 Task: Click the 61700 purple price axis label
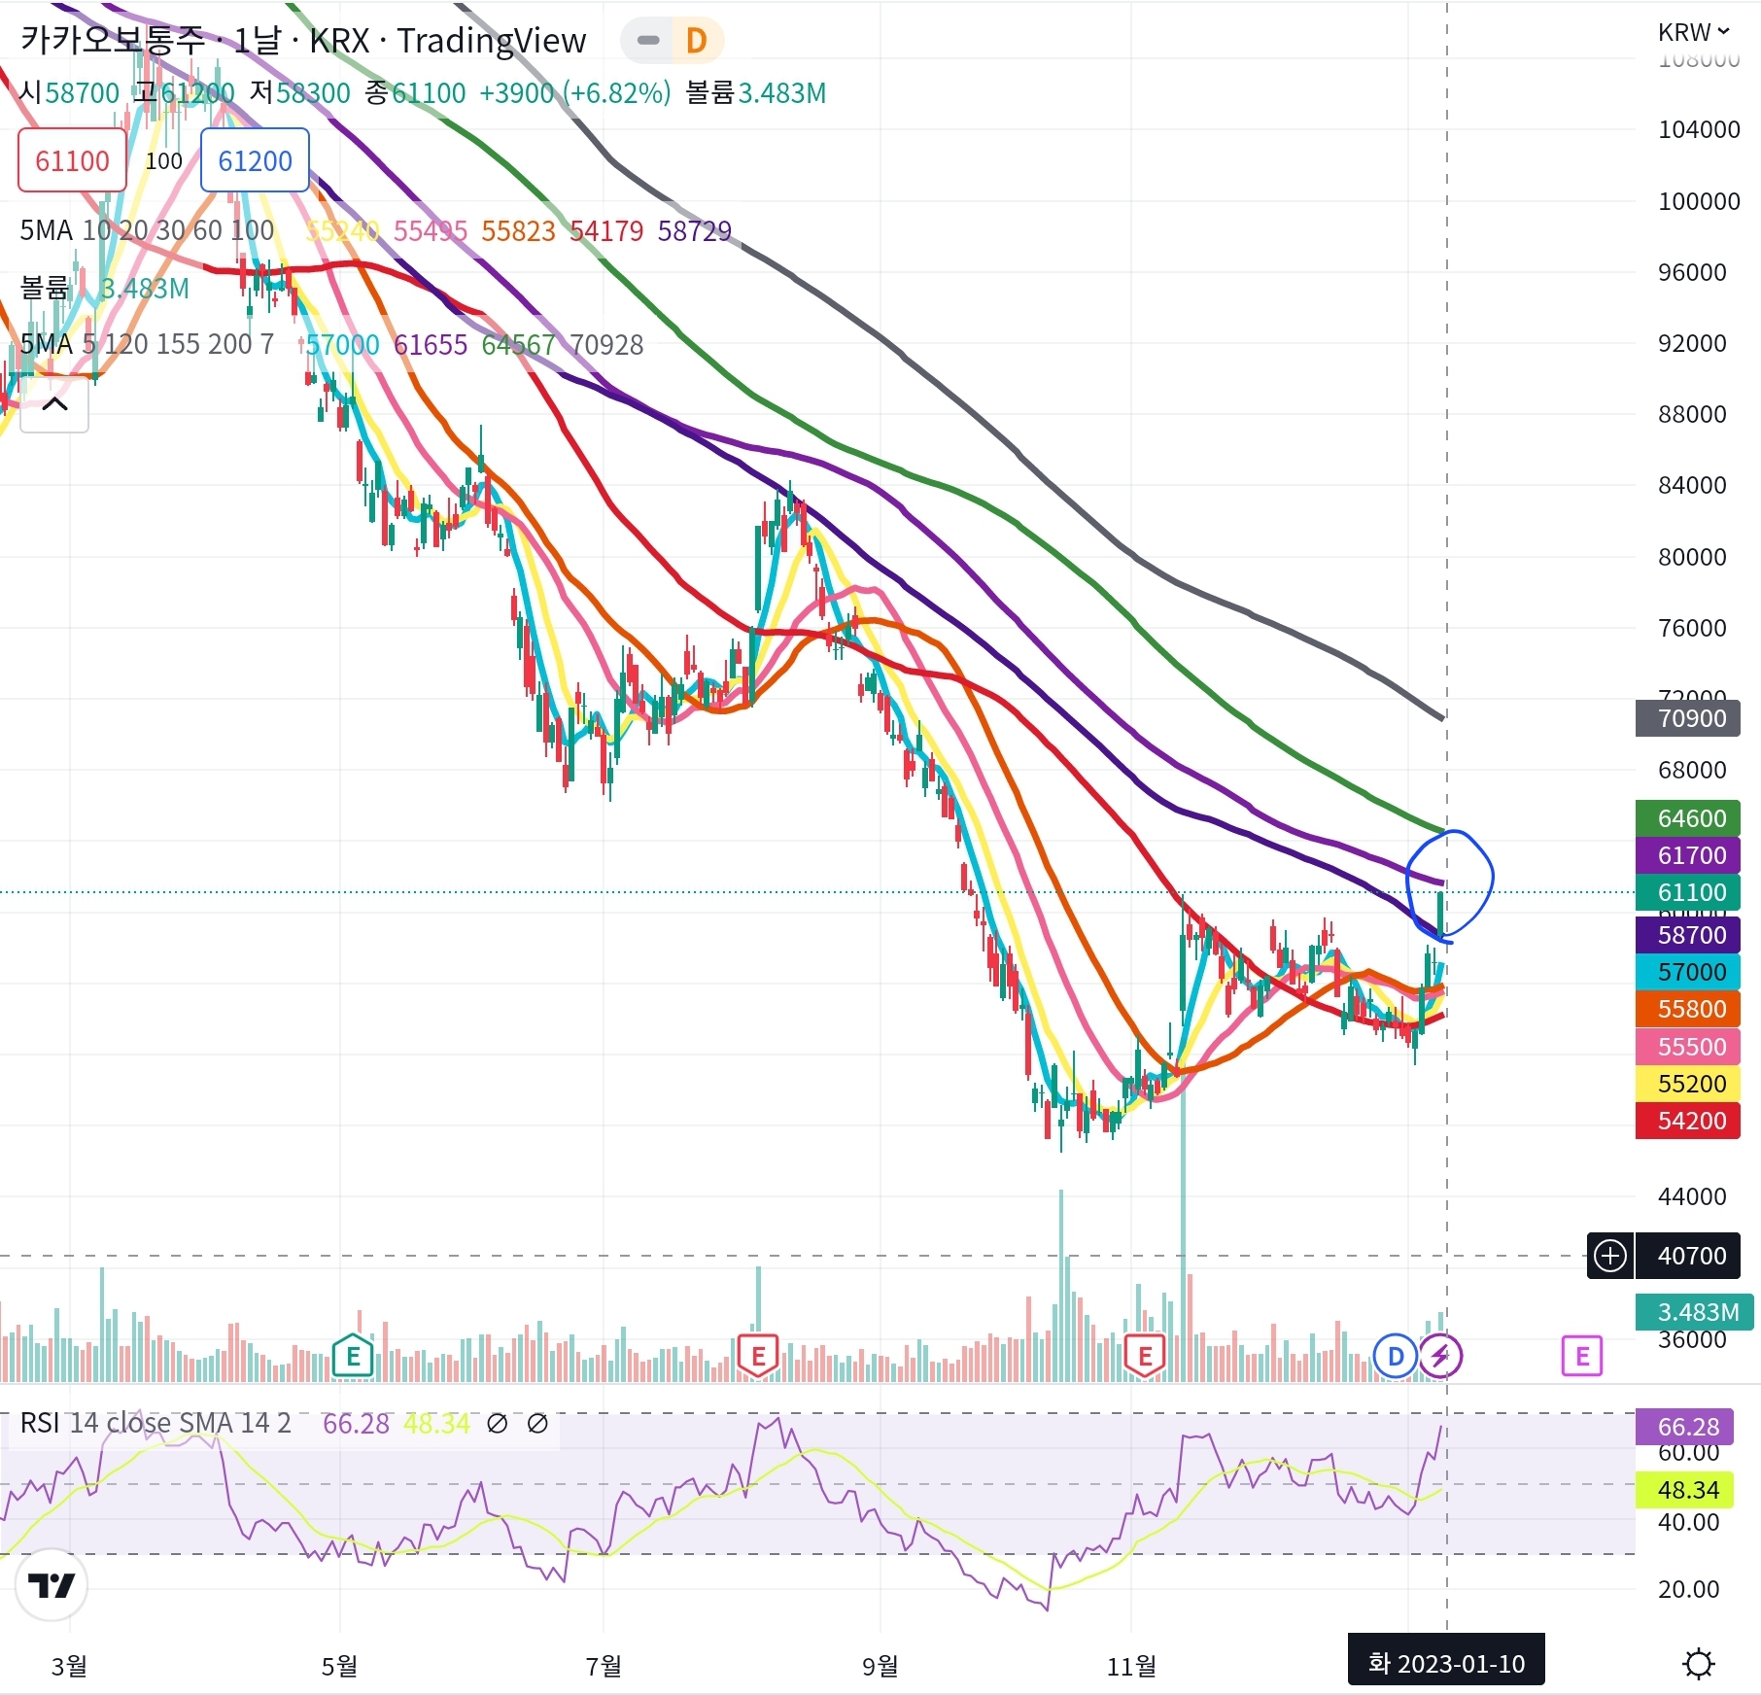point(1688,855)
